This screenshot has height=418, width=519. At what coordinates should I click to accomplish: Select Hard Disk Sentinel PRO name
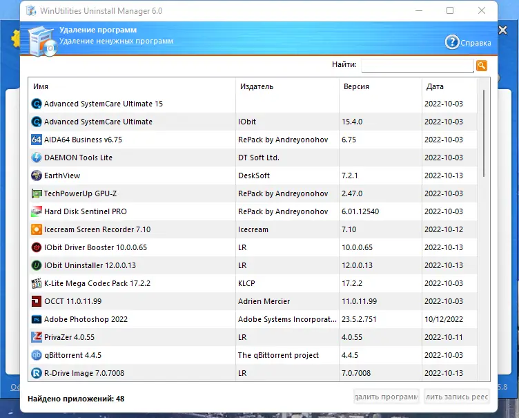[86, 211]
